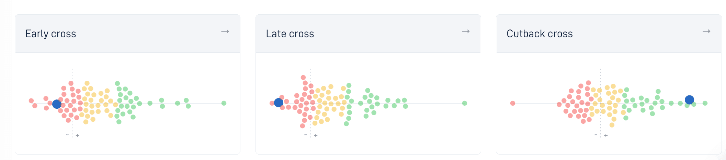Click the plus sign under Late cross chart
Viewport: 726px width, 160px height.
point(316,135)
